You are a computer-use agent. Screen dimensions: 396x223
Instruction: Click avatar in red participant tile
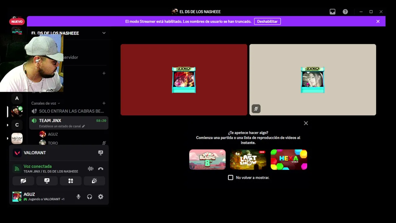click(x=184, y=80)
